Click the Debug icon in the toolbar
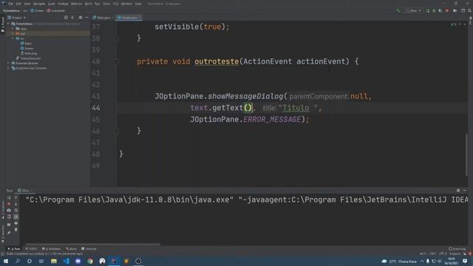Screen dimensions: 473x266 click(434, 10)
